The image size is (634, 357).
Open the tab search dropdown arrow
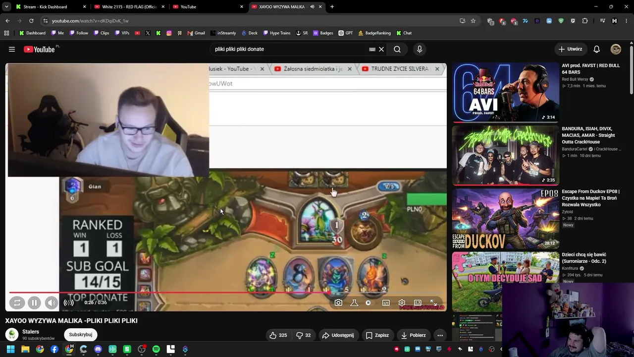pyautogui.click(x=6, y=7)
